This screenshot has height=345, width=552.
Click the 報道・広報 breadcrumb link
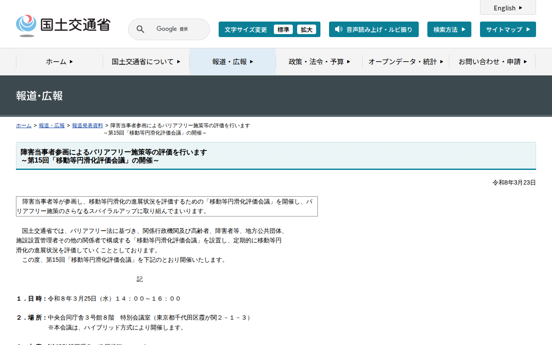[52, 125]
